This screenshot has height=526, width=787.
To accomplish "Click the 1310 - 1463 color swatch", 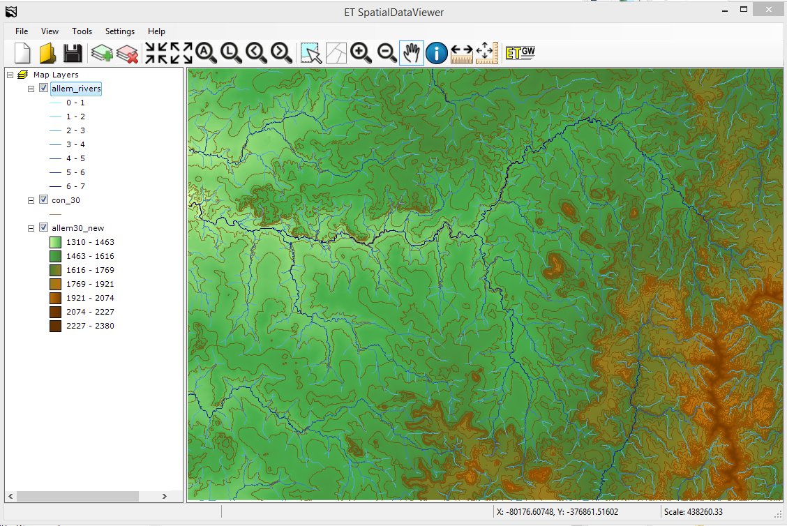I will click(56, 242).
